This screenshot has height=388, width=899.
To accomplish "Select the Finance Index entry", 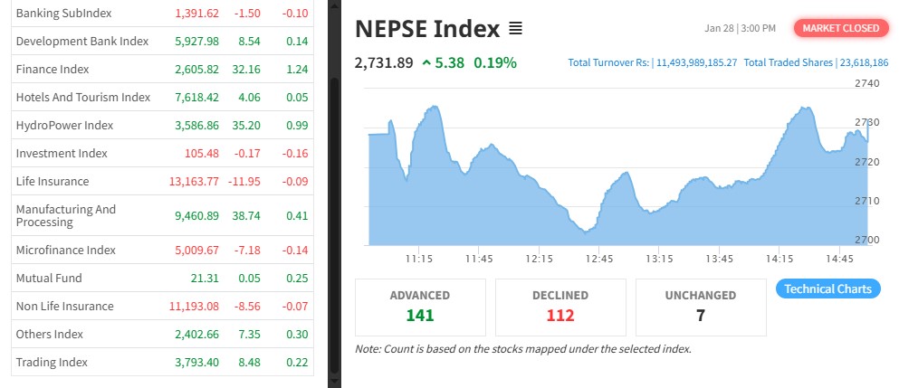I will [51, 70].
